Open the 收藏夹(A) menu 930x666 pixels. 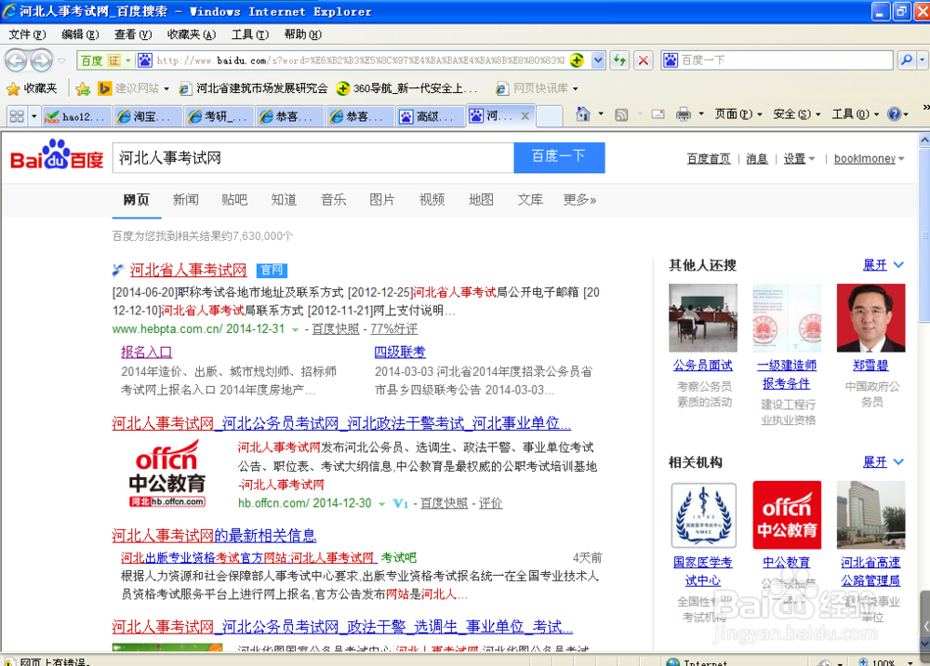(192, 34)
